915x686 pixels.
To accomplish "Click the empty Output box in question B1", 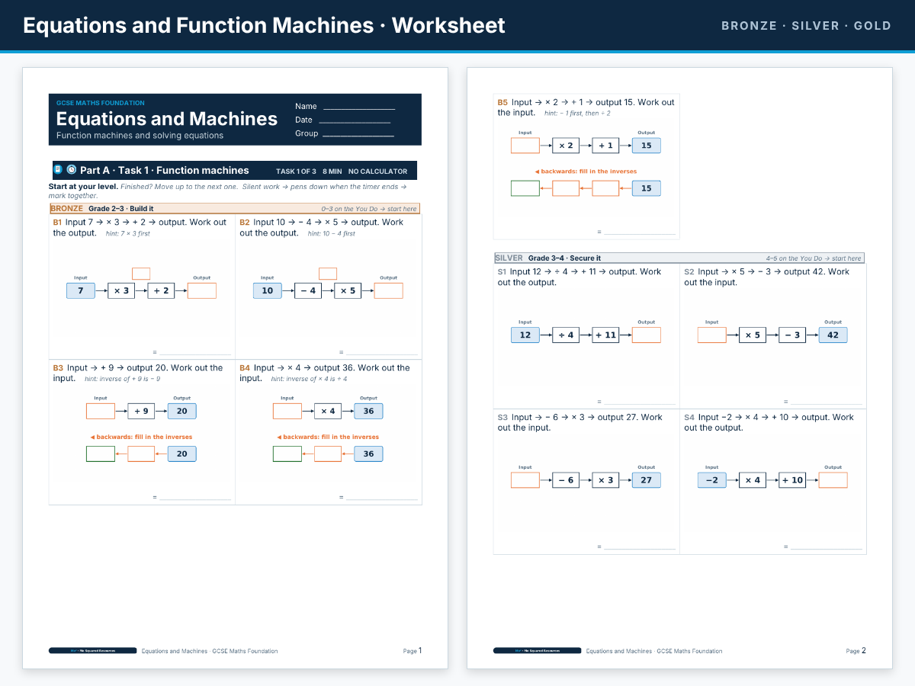I will 202,290.
